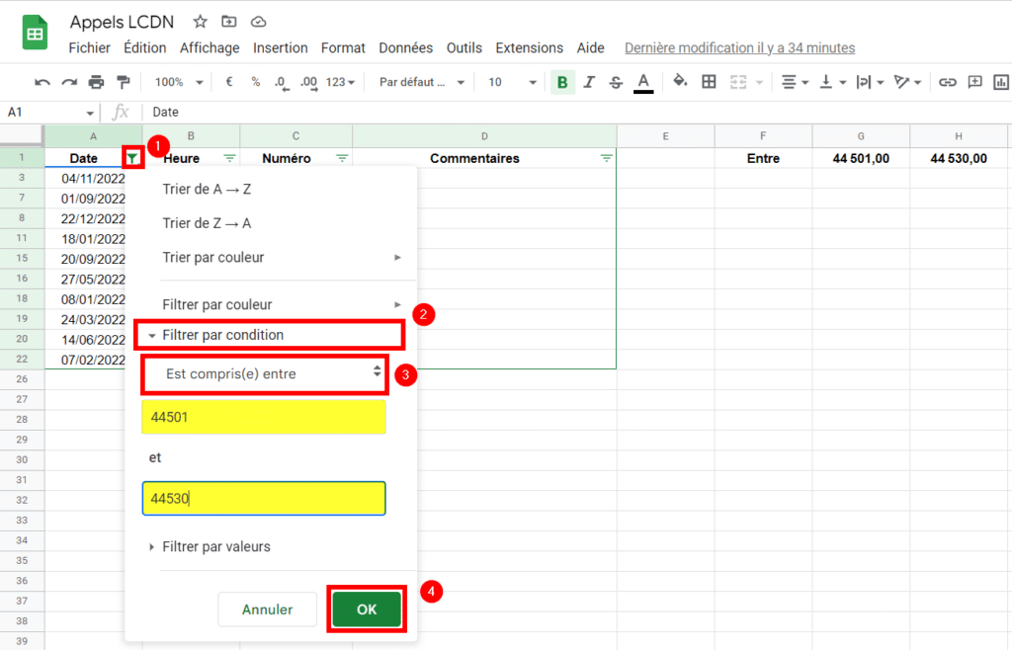Image resolution: width=1012 pixels, height=650 pixels.
Task: Click the Numéro column filter icon
Action: (x=342, y=158)
